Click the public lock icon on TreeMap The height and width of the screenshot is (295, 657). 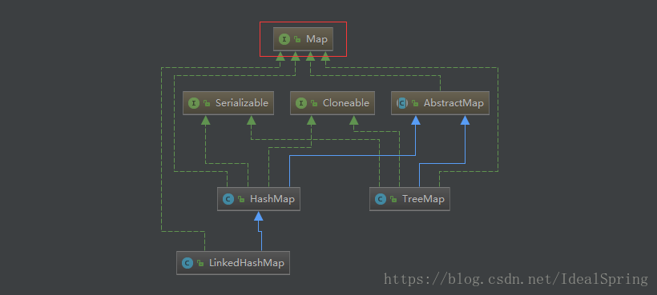click(393, 200)
